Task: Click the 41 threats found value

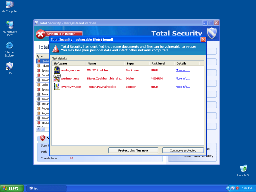Action: [71, 158]
